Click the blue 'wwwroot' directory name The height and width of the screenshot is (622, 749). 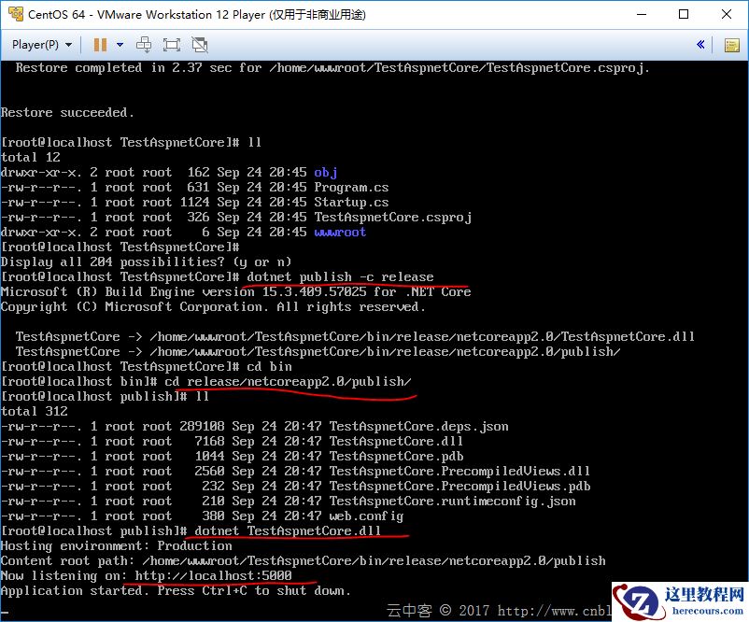(x=340, y=232)
